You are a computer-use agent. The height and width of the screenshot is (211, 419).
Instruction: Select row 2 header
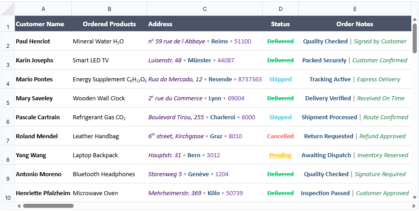coord(8,41)
